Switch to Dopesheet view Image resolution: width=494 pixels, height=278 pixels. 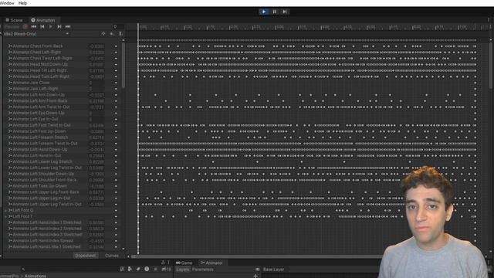86,256
